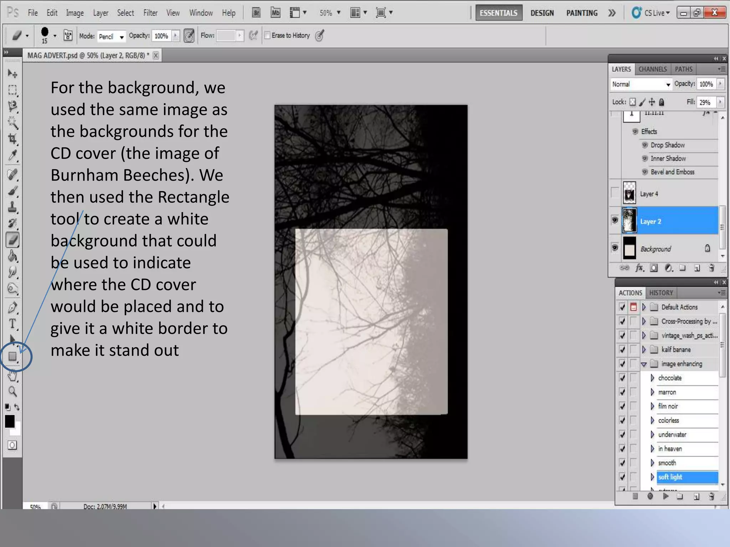Begin recording an action
This screenshot has width=730, height=547.
point(650,496)
